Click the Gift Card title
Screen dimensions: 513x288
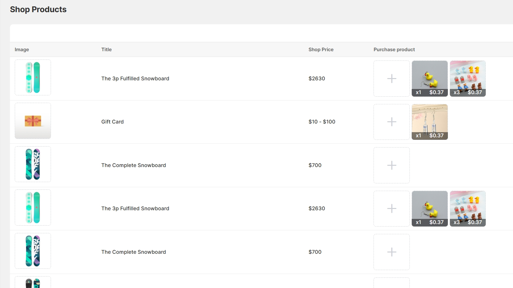[x=113, y=122]
